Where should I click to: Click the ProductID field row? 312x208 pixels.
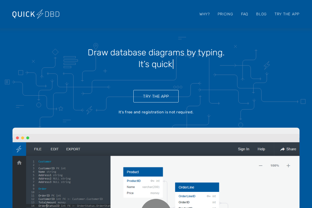143,181
